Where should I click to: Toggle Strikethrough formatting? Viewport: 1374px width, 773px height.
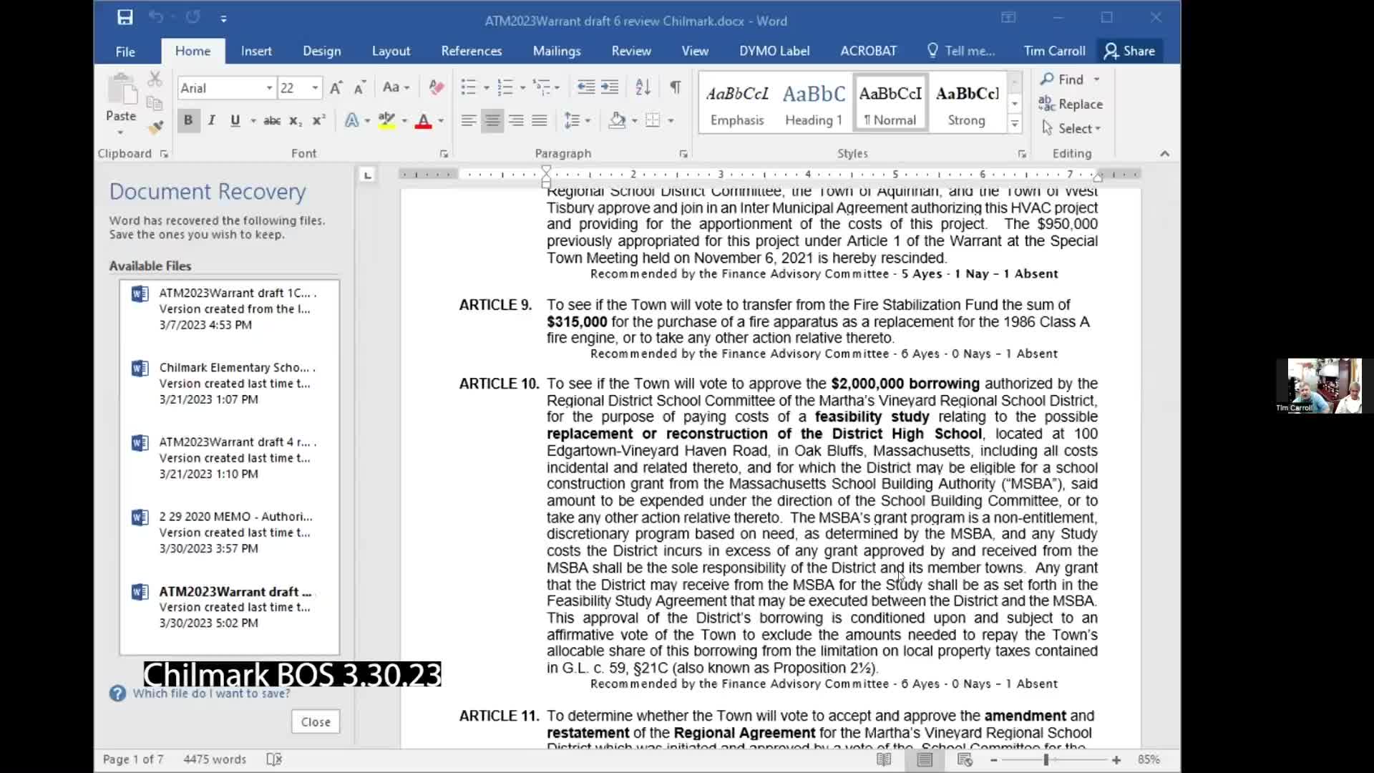[x=272, y=121]
